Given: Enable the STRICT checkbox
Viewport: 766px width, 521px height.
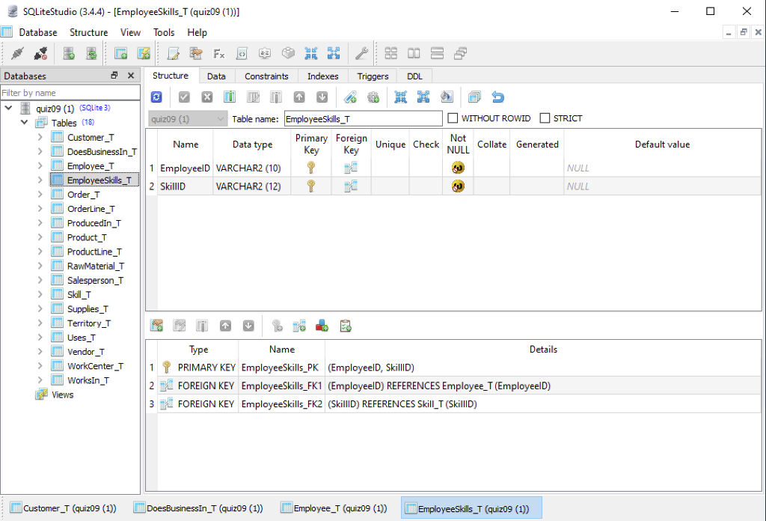Looking at the screenshot, I should pos(545,118).
